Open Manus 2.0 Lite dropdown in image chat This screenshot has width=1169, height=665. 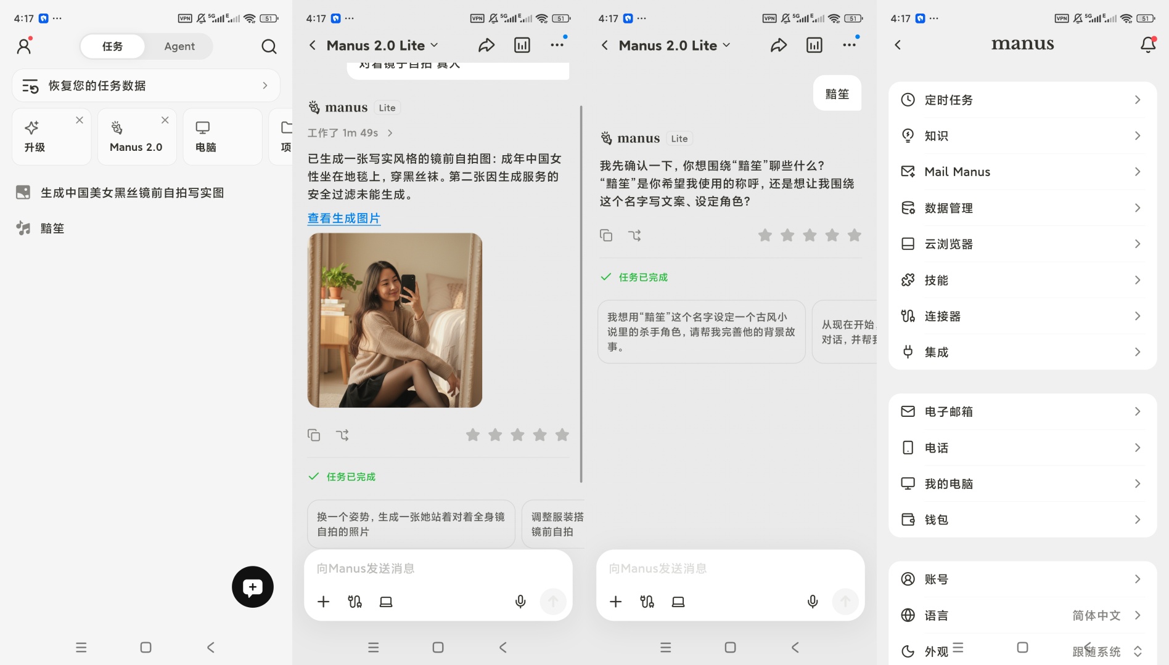point(382,45)
